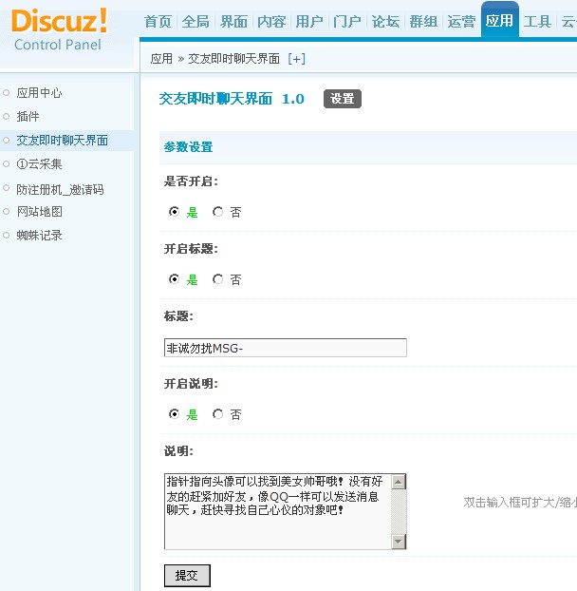
Task: Open 应用中心 in the sidebar
Action: (x=40, y=93)
